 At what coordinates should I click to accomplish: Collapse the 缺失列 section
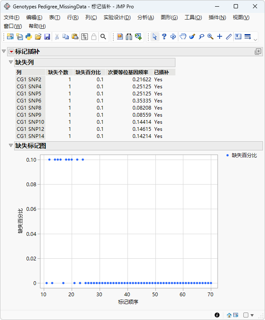click(x=11, y=62)
